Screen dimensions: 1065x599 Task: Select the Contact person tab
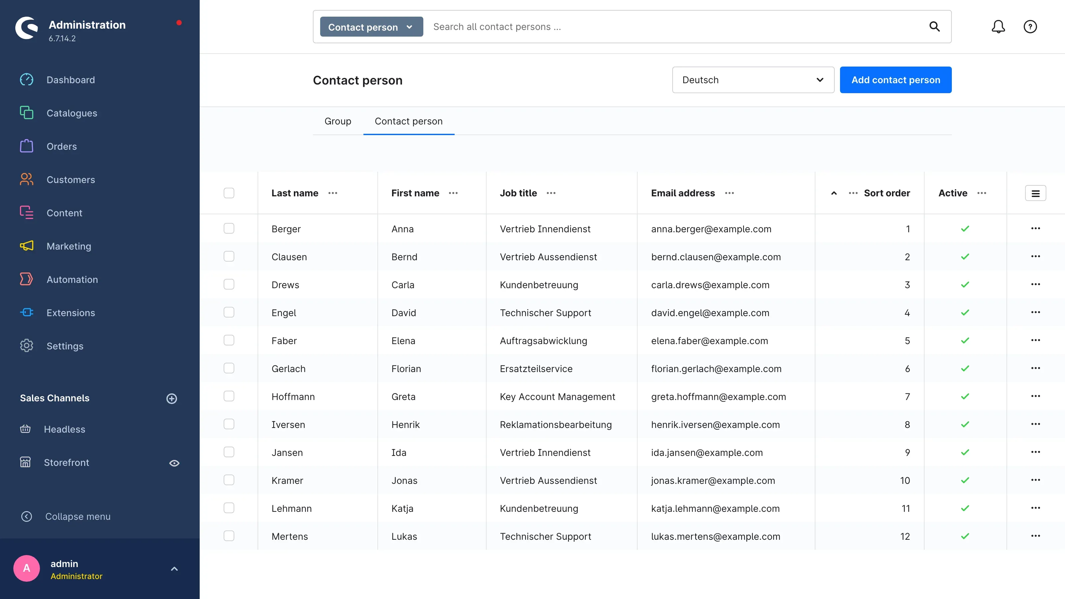tap(408, 121)
